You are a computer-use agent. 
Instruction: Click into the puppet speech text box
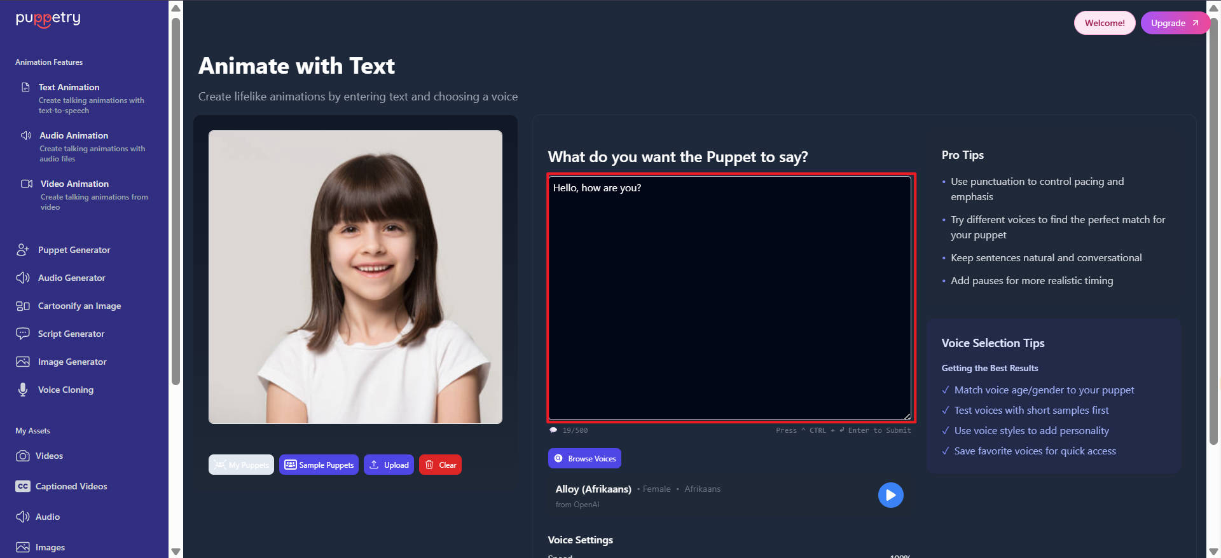(x=730, y=297)
